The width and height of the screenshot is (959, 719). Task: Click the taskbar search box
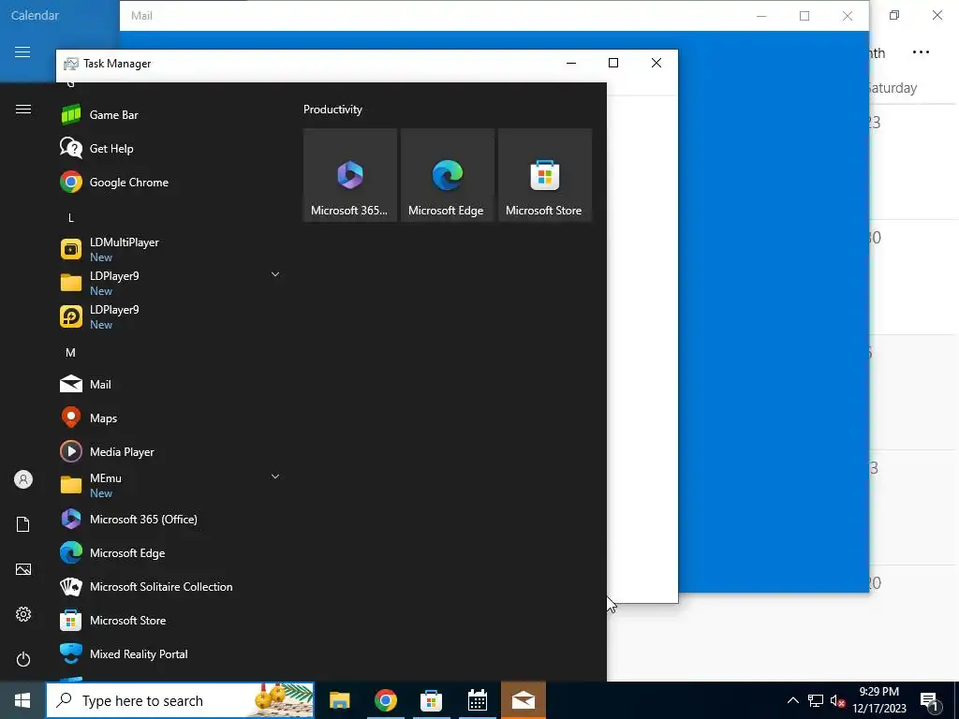(181, 700)
